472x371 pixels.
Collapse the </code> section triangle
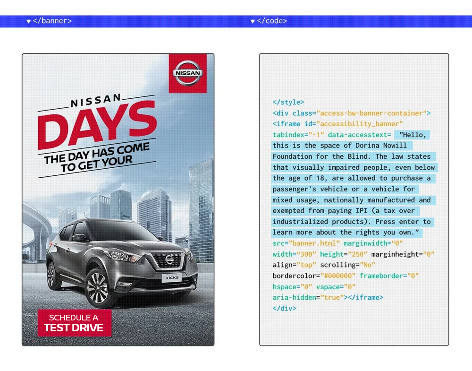pos(253,21)
